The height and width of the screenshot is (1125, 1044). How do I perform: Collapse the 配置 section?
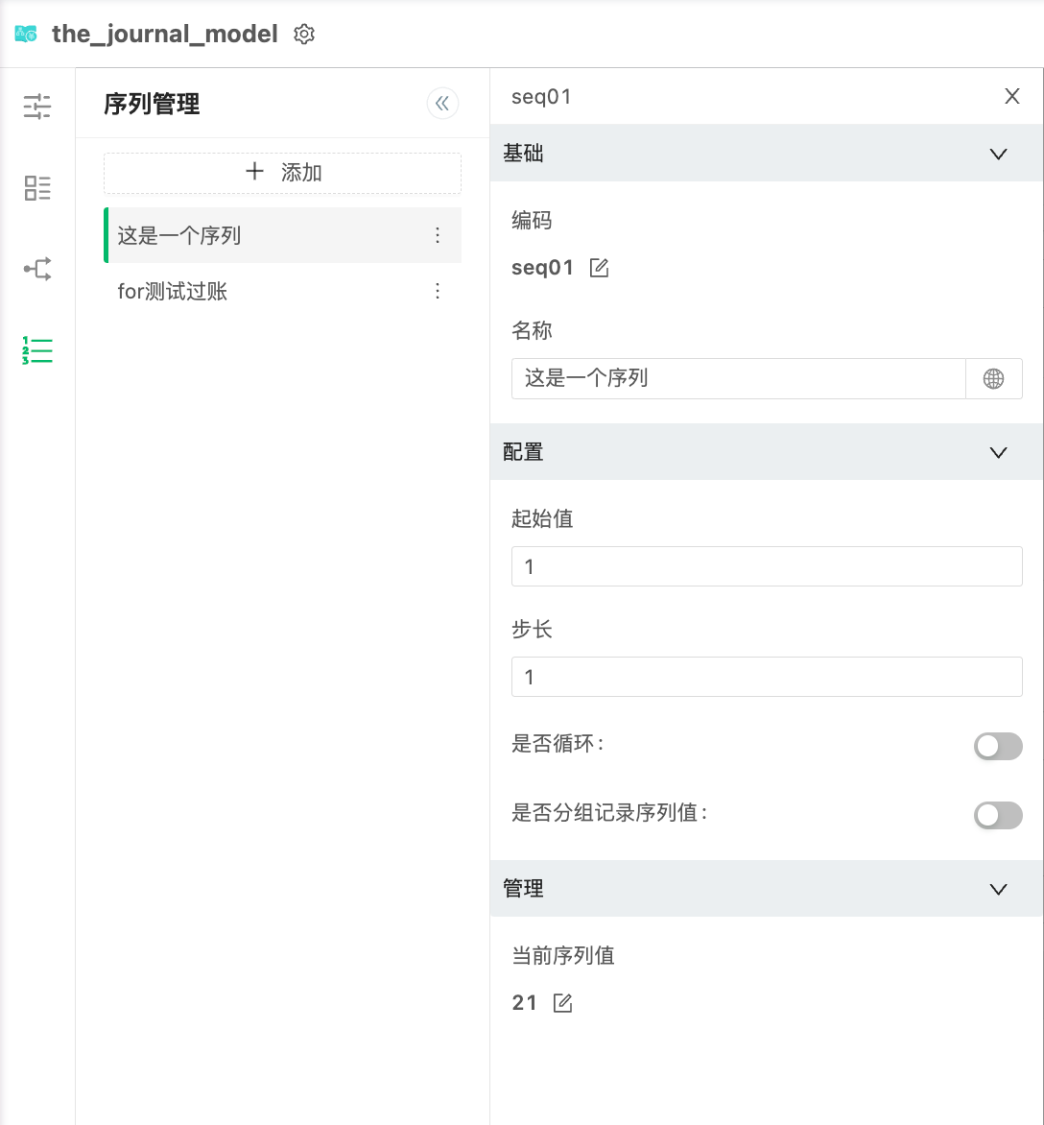coord(998,452)
